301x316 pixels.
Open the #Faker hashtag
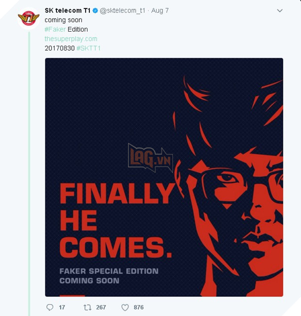(x=55, y=29)
